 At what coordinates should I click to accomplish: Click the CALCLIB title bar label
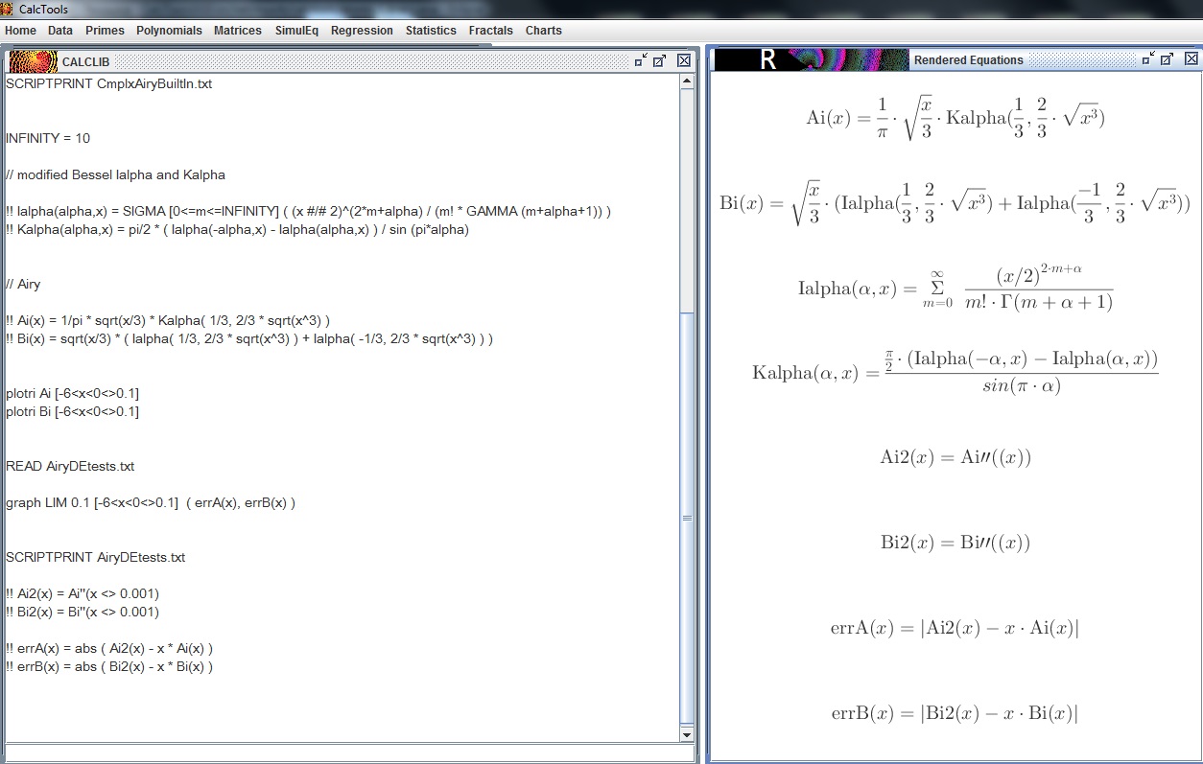[86, 62]
